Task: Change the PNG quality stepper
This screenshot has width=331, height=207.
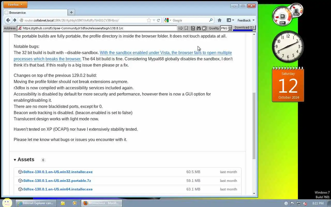Action: 230,28
